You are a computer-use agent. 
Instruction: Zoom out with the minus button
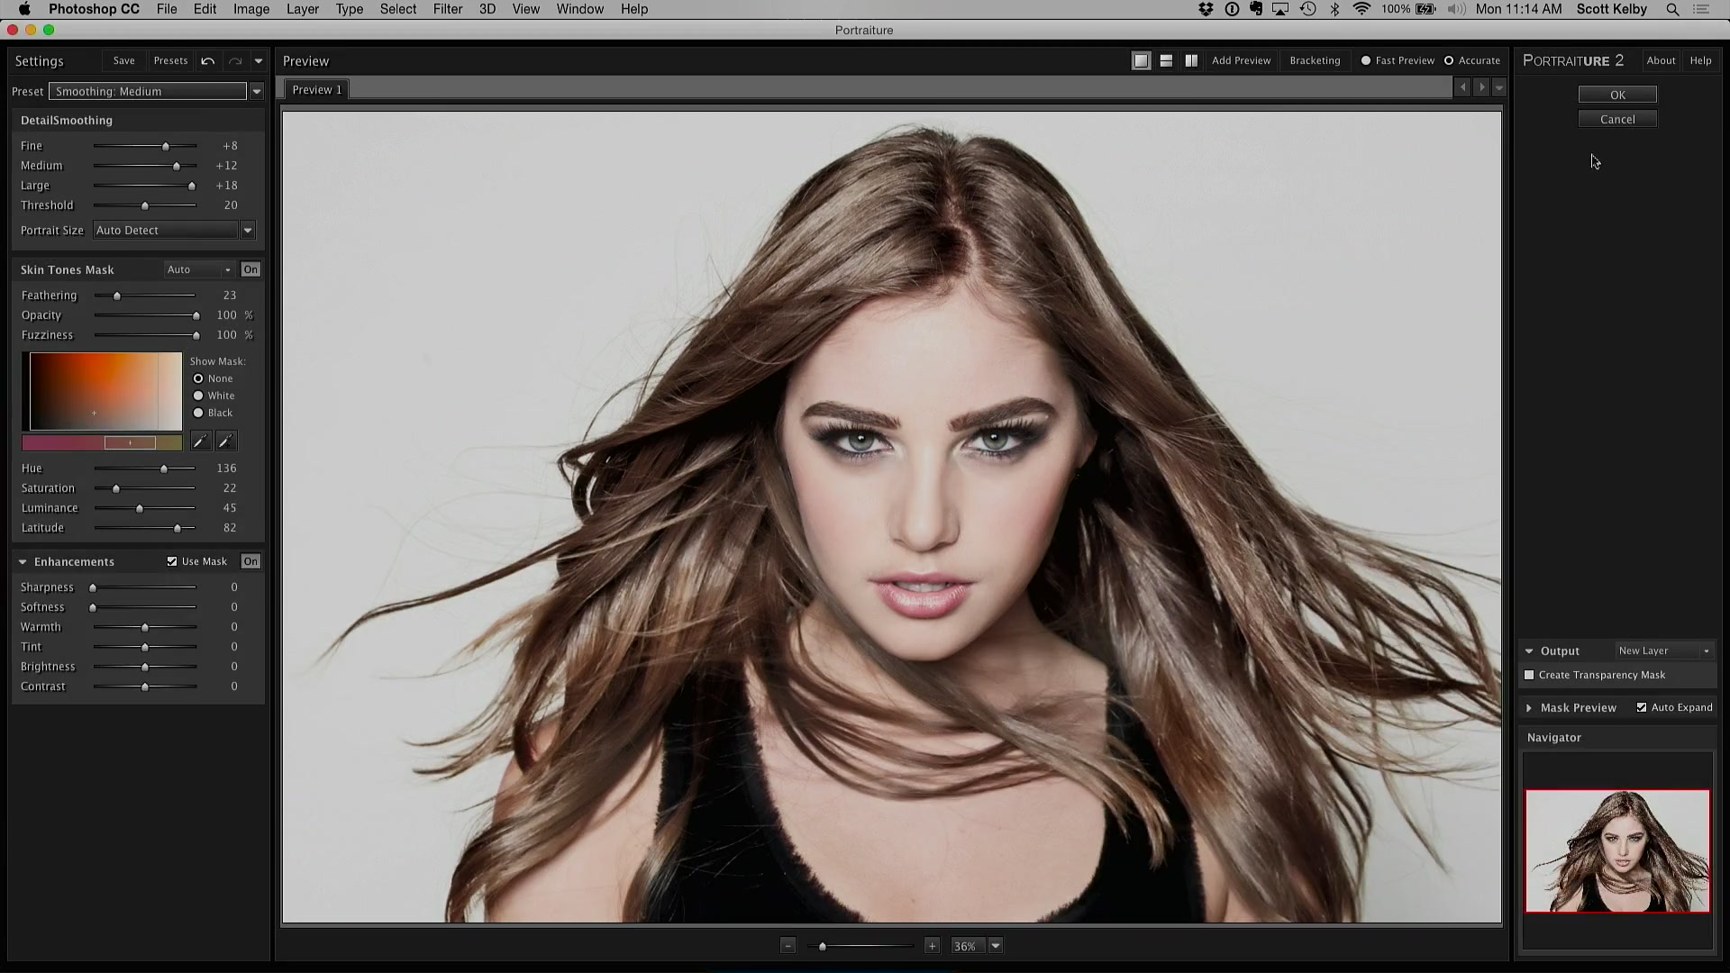(788, 946)
